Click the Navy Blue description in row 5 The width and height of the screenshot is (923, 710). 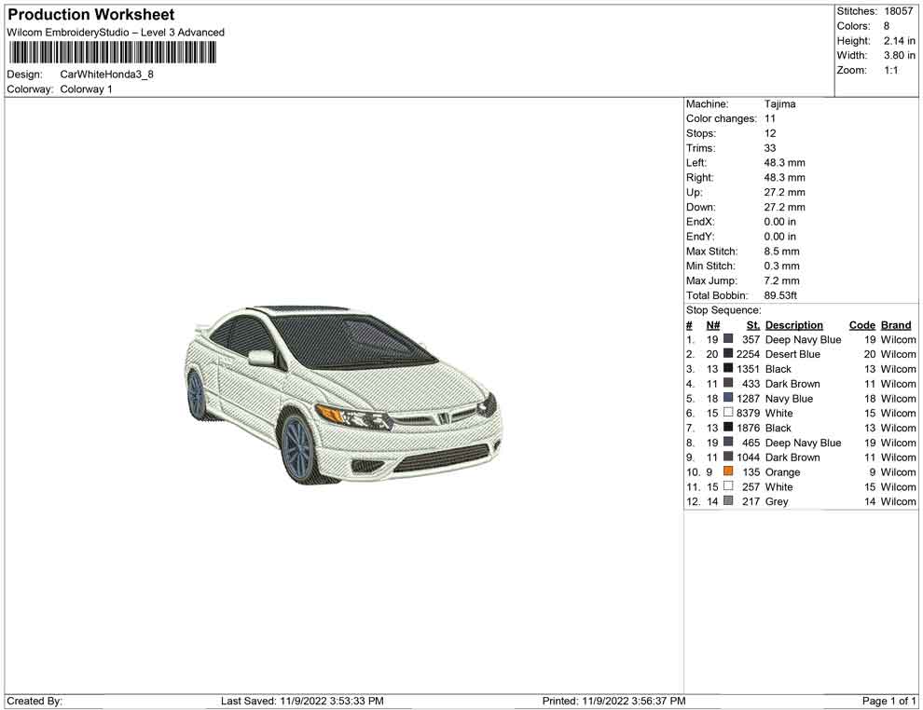pyautogui.click(x=789, y=399)
